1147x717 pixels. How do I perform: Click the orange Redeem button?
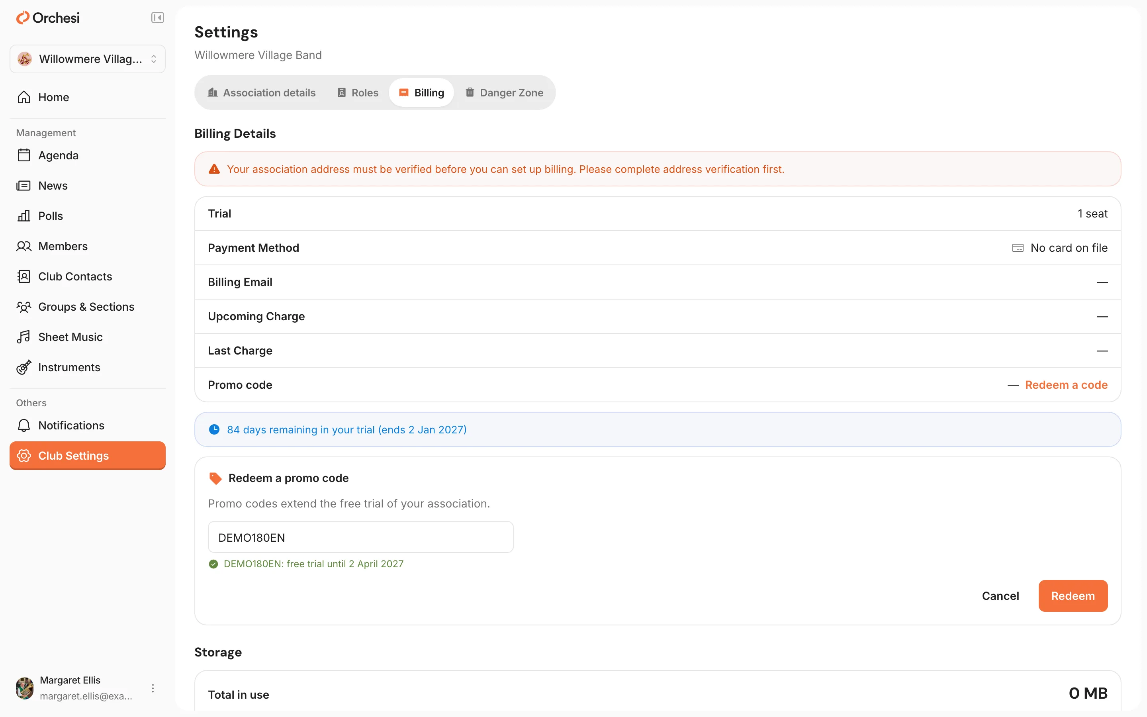[1073, 596]
